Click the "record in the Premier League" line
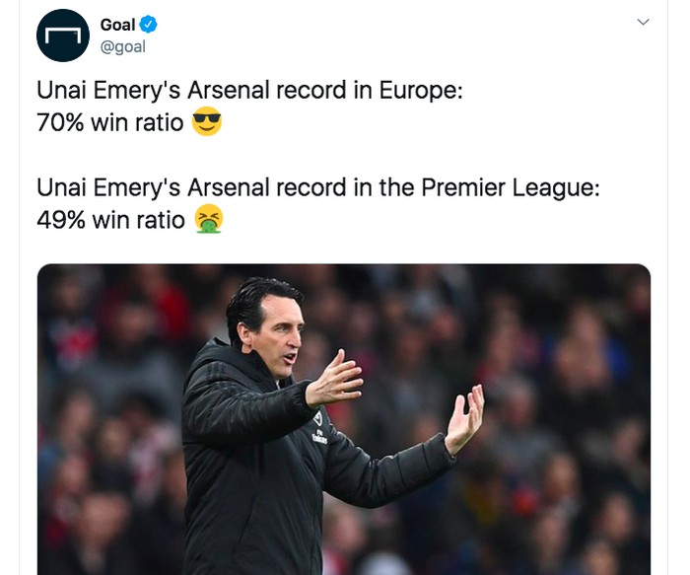The width and height of the screenshot is (690, 575). click(317, 186)
